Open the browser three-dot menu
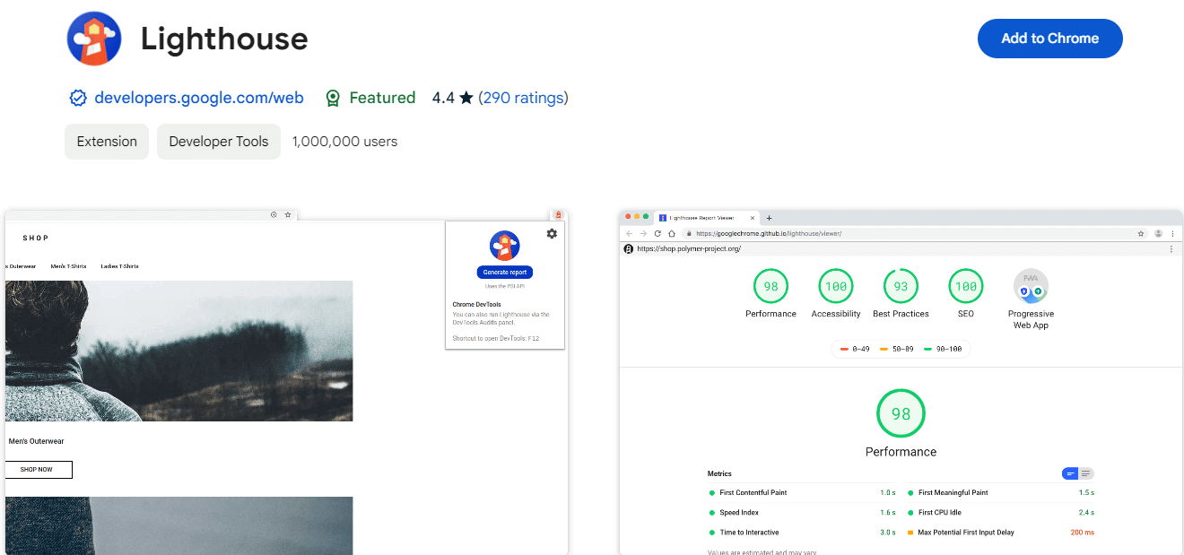Image resolution: width=1184 pixels, height=555 pixels. 1172,232
